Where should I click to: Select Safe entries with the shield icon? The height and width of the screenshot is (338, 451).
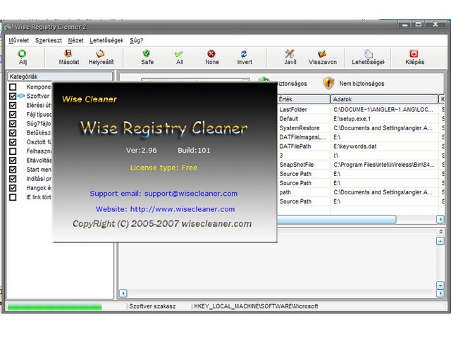(147, 54)
